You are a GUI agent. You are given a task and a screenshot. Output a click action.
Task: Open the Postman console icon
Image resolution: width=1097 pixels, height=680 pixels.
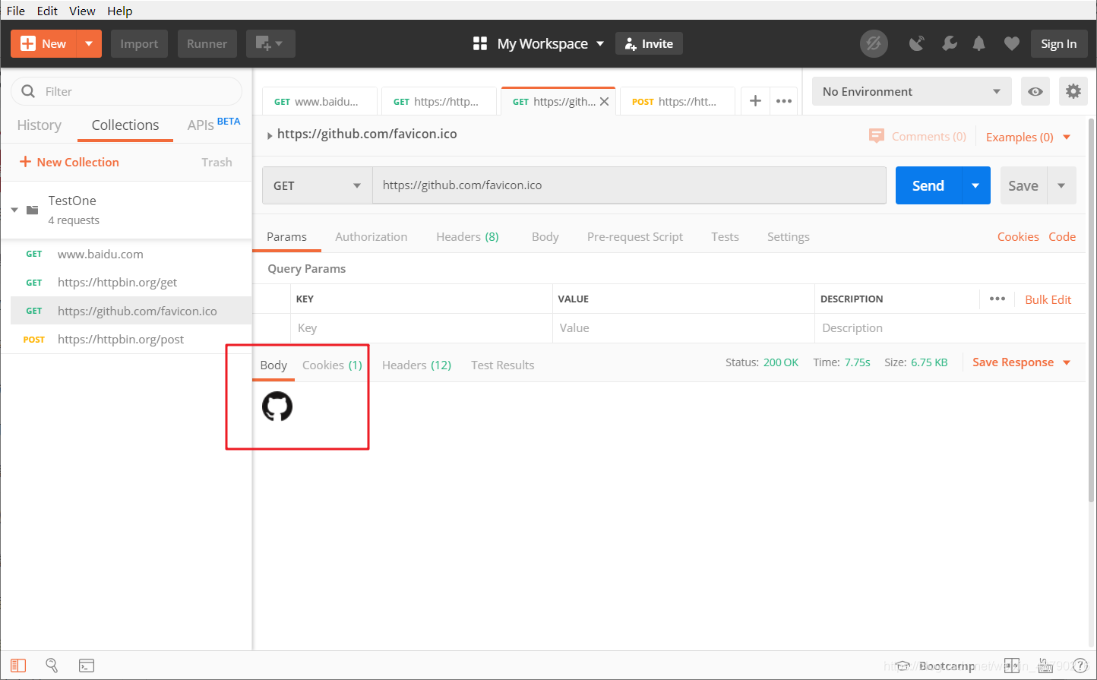87,666
